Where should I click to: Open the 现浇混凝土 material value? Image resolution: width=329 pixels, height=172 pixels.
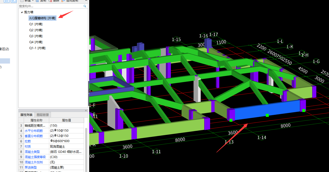click(x=66, y=146)
